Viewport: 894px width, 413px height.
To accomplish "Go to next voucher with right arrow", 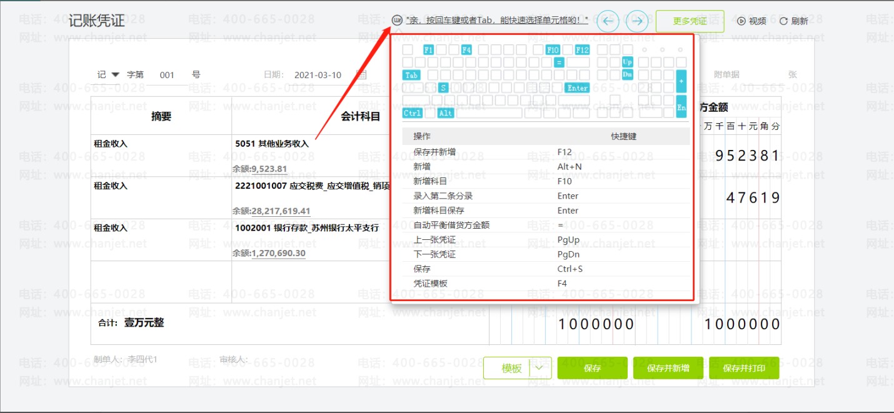I will pos(637,21).
